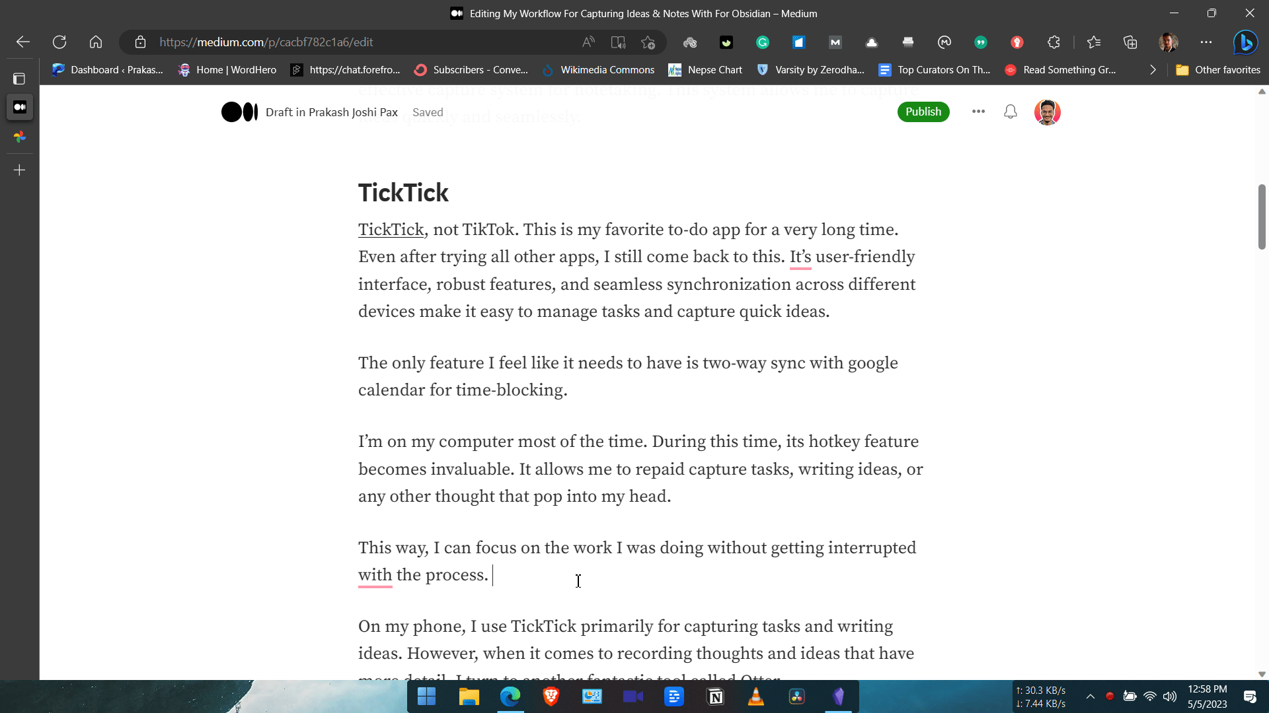Select the Google Photos vertical tab
This screenshot has width=1269, height=713.
coord(20,137)
